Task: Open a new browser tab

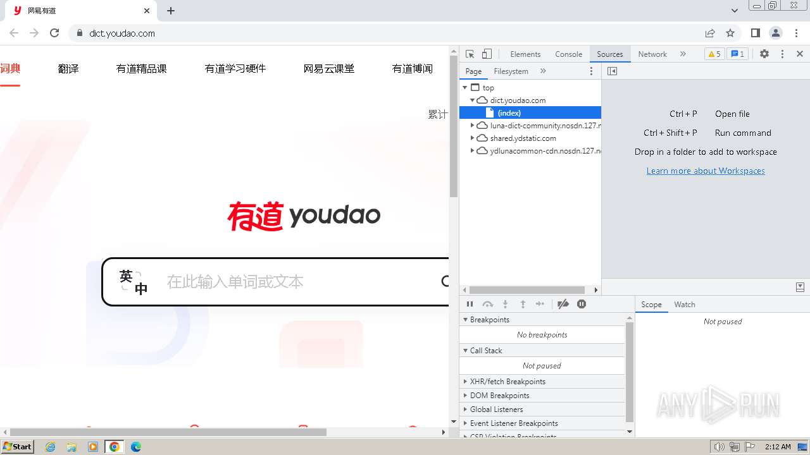Action: (x=171, y=11)
